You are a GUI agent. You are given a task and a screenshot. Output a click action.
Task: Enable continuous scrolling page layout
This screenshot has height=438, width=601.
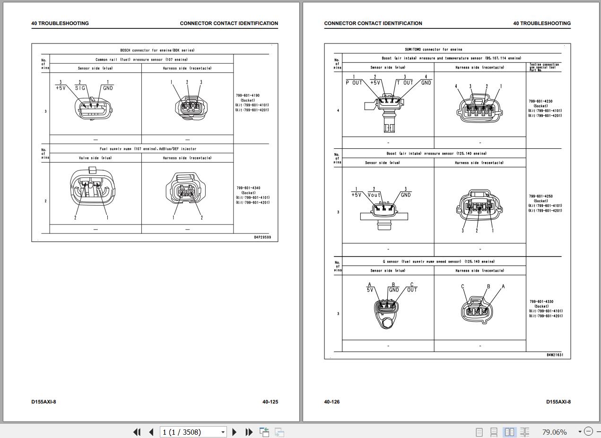(494, 432)
